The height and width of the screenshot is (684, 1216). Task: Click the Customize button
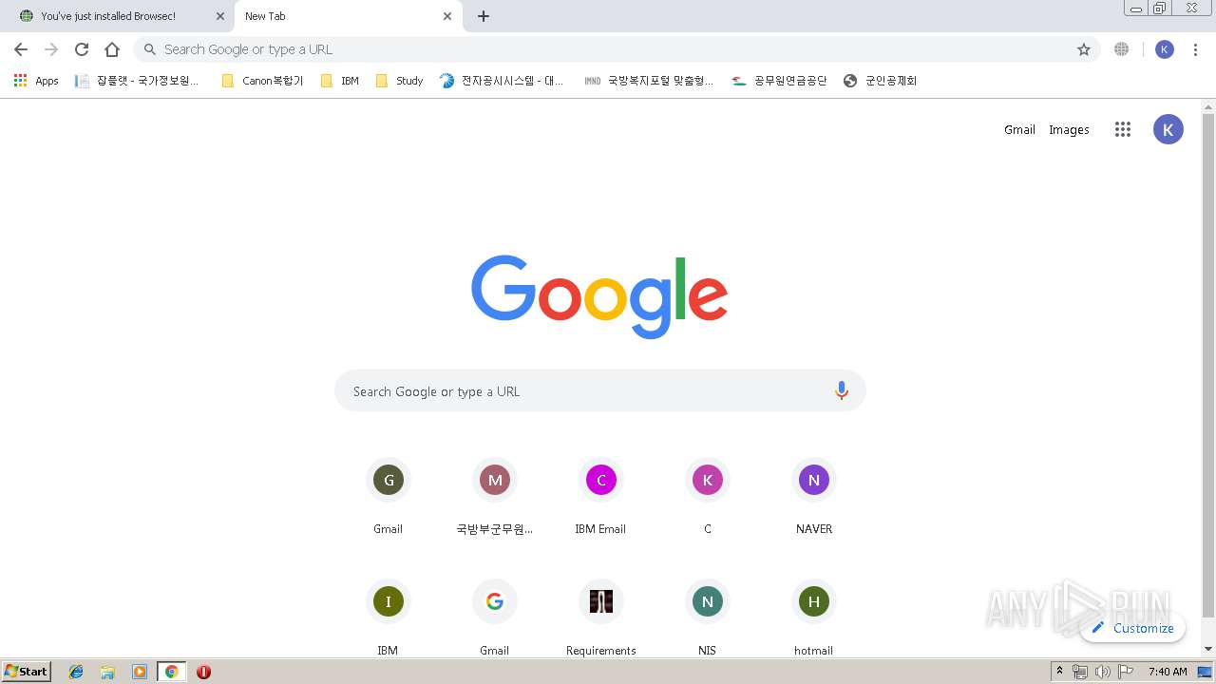[x=1132, y=628]
